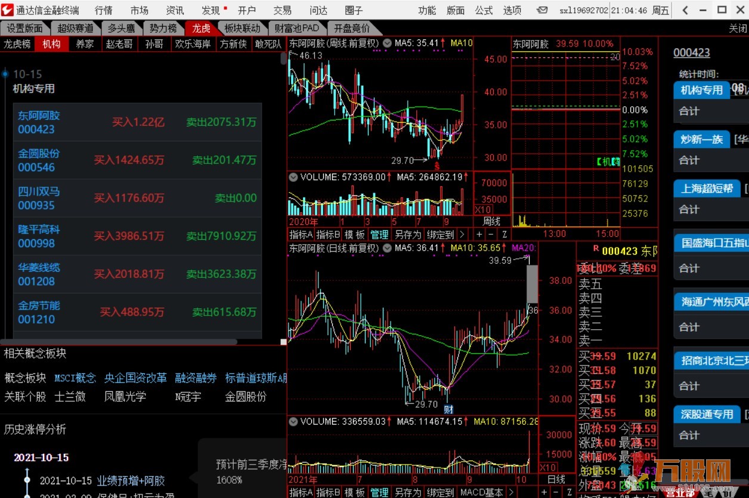Click the 关闭 button at top right
Image resolution: width=749 pixels, height=498 pixels.
[738, 28]
